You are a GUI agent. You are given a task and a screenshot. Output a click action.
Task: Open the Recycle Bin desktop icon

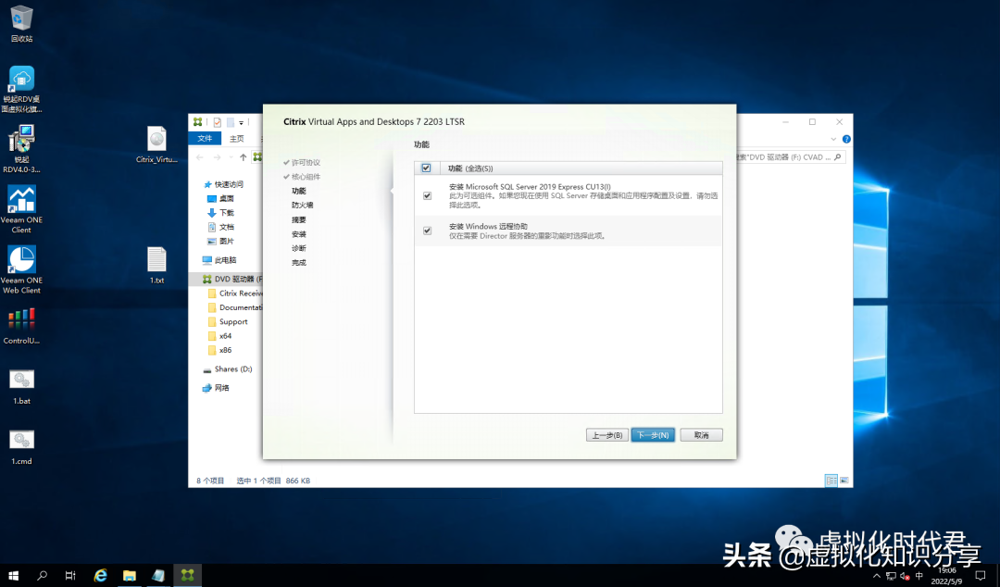pyautogui.click(x=21, y=23)
